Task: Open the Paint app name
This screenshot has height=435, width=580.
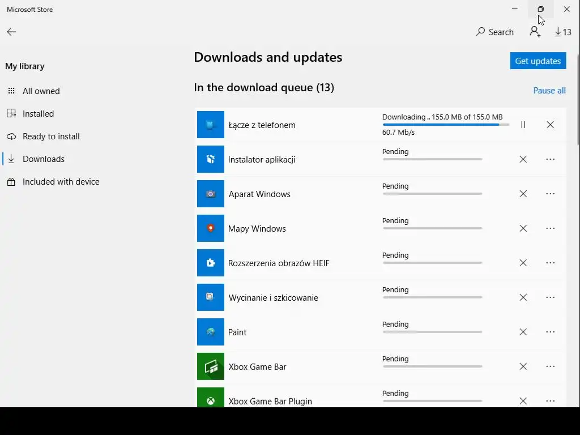Action: point(237,332)
